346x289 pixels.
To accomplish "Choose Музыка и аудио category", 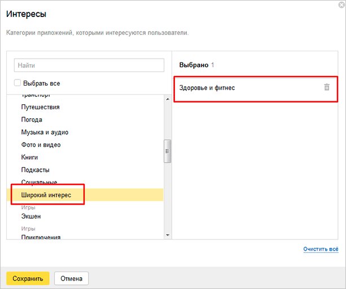I will click(x=45, y=132).
